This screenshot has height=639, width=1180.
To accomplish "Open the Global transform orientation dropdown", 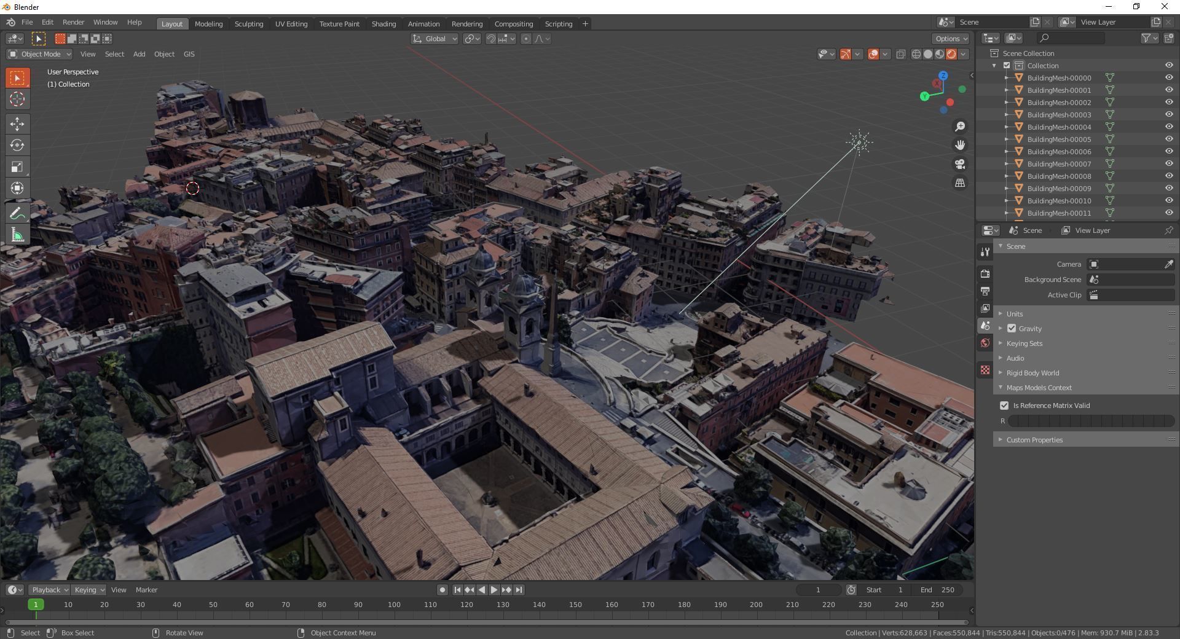I will click(435, 39).
